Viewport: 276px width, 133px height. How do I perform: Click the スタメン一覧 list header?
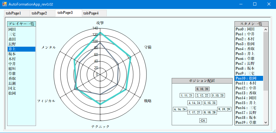click(x=251, y=24)
